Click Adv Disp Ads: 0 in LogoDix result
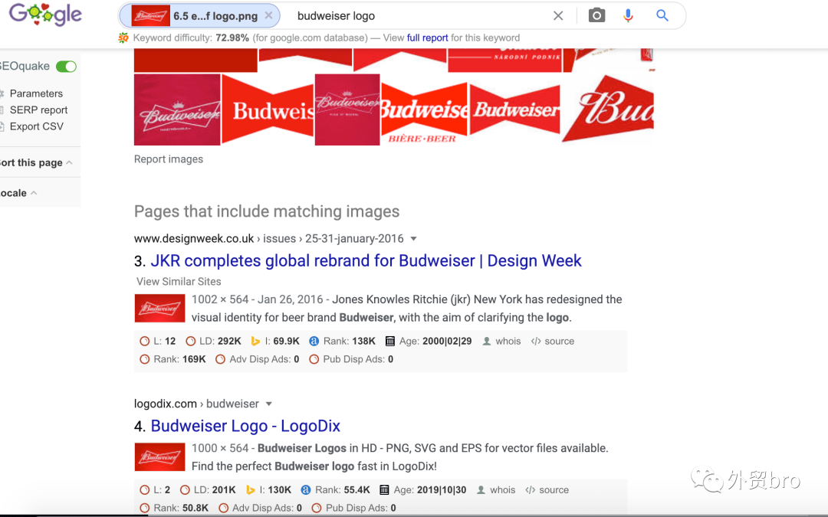This screenshot has width=828, height=517. pyautogui.click(x=261, y=508)
